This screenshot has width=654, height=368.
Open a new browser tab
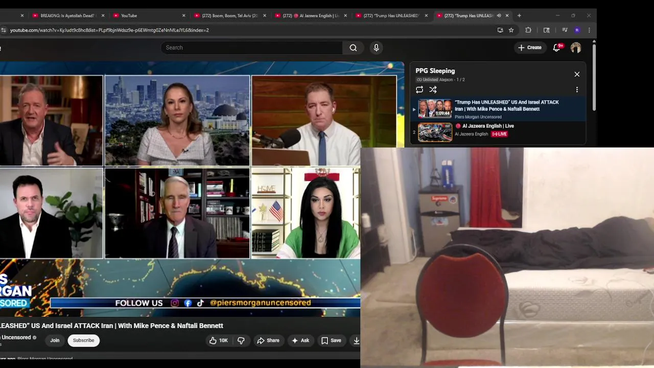click(519, 15)
